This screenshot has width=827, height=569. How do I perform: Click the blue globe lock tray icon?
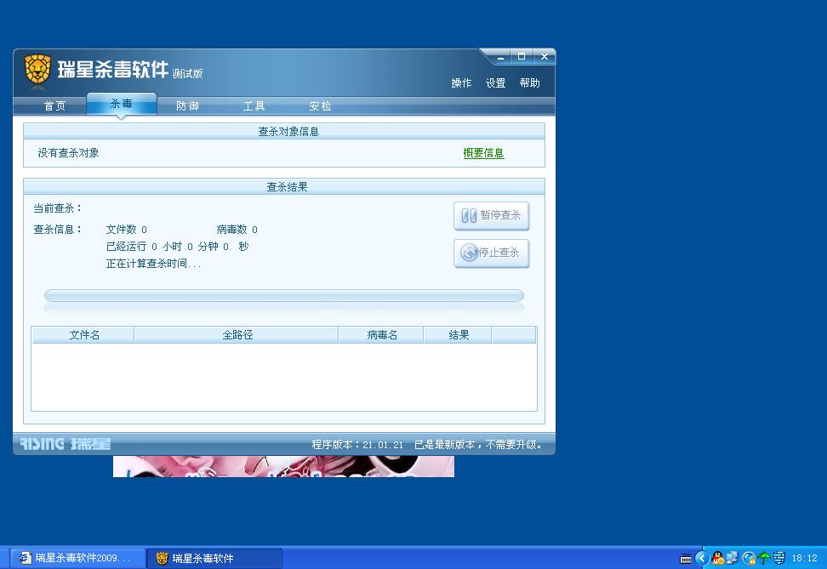748,558
